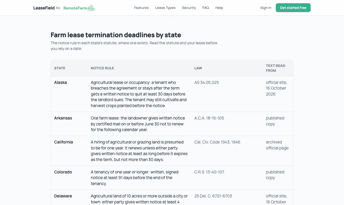Select the Alaska state cell
The image size is (344, 205).
[x=60, y=83]
